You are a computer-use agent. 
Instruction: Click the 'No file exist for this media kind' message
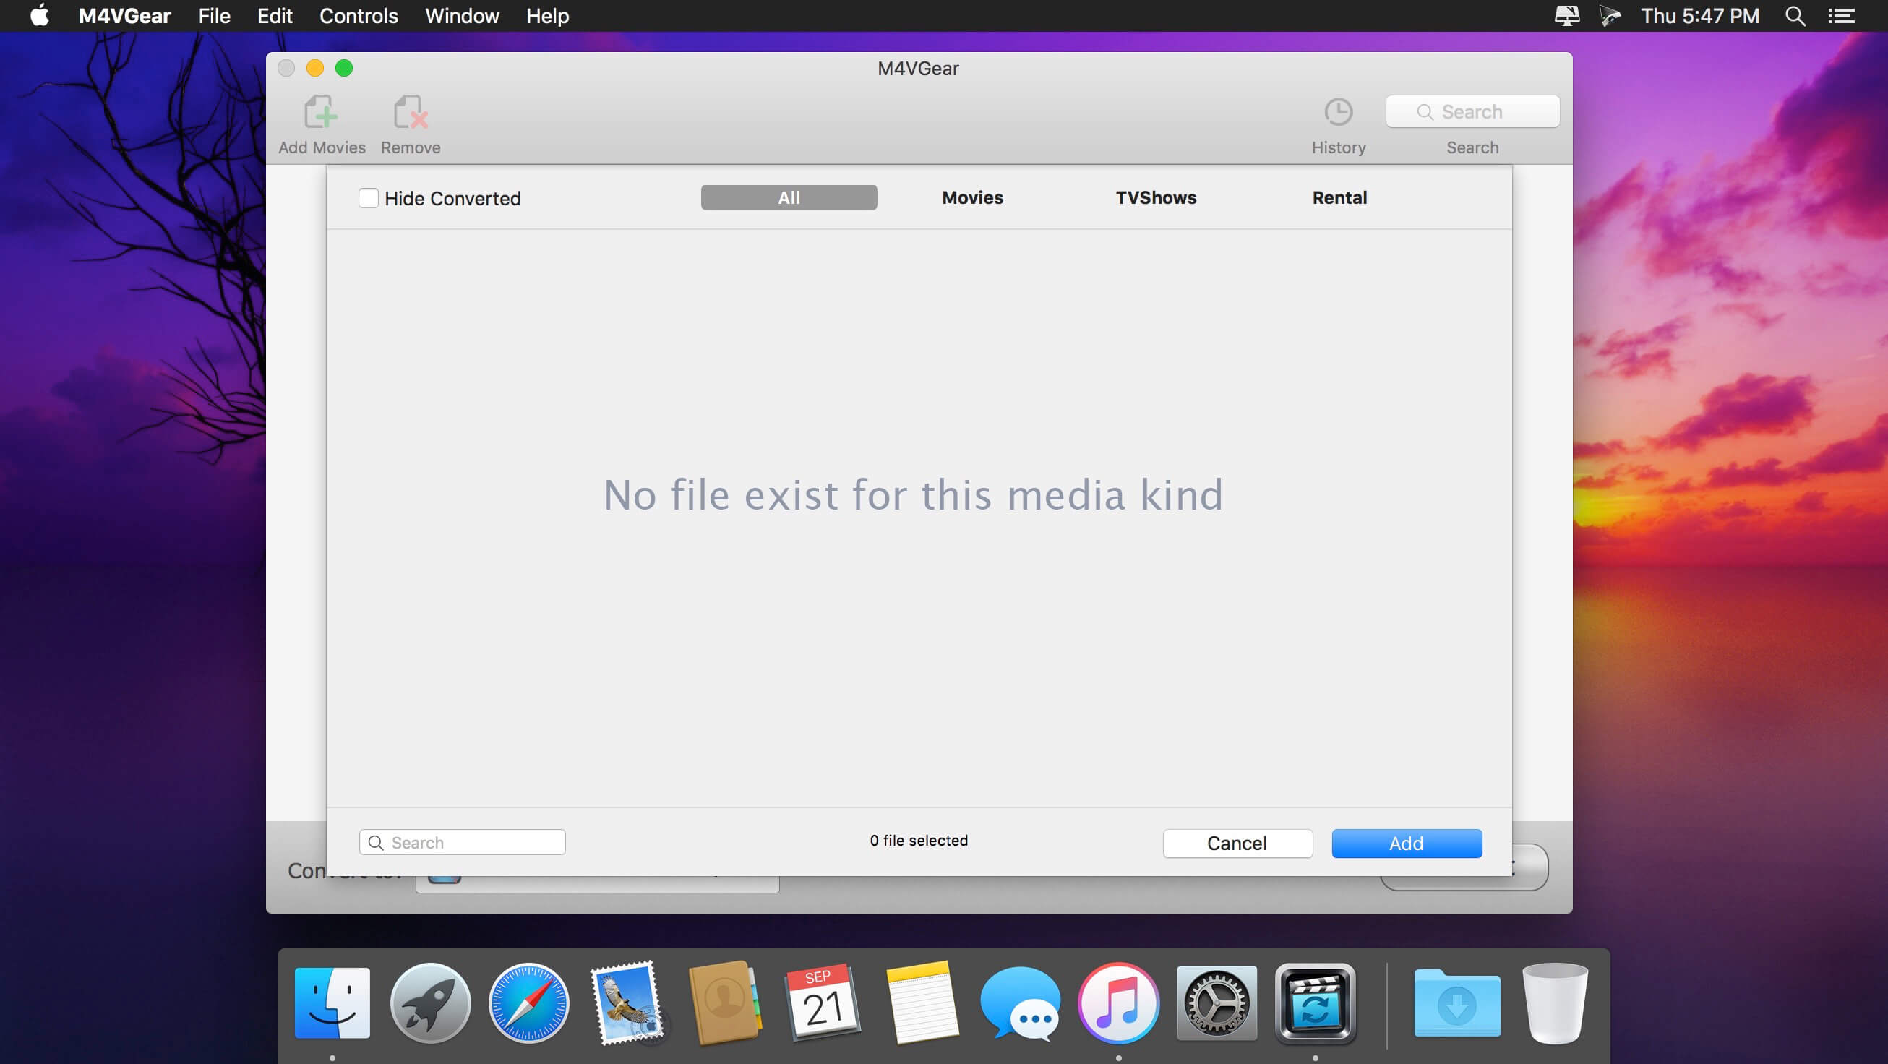point(913,494)
